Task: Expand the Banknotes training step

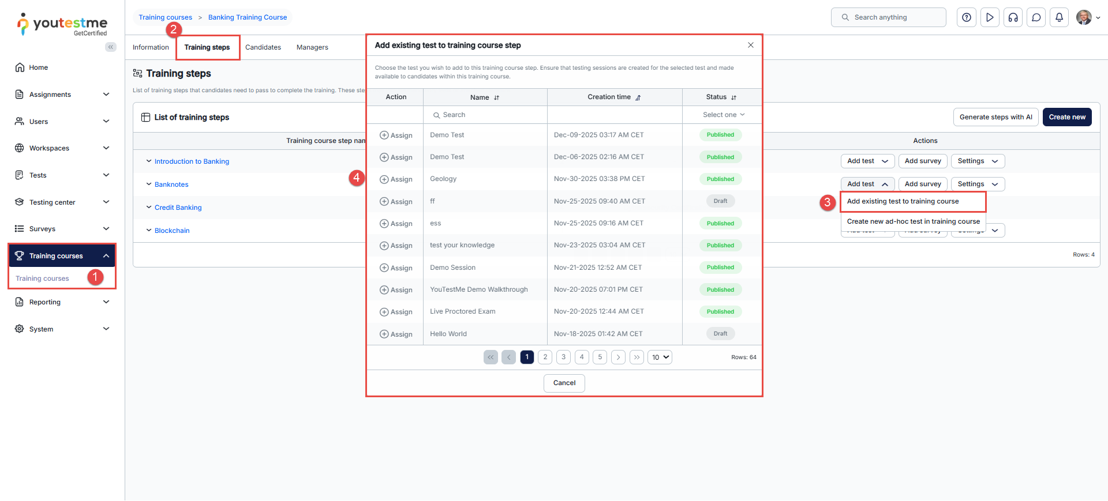Action: click(149, 184)
